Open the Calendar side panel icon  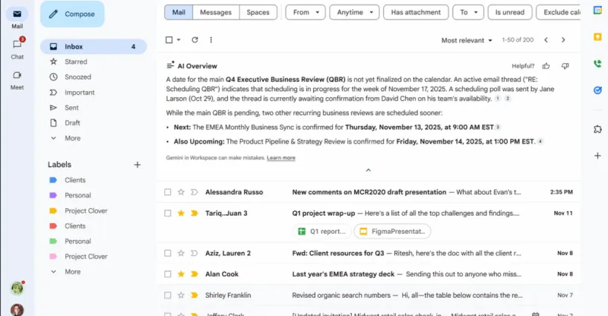point(597,11)
